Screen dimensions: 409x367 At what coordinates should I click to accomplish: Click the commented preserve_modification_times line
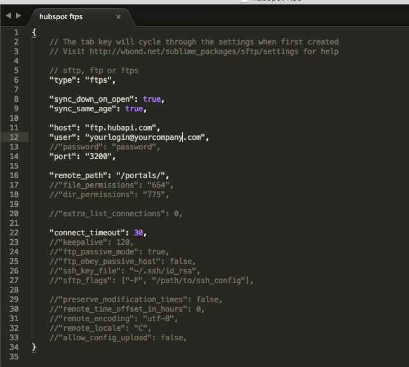(x=136, y=300)
